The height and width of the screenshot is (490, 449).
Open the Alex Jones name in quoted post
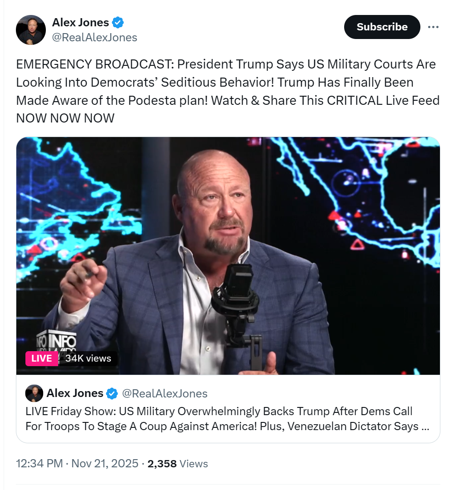(75, 393)
